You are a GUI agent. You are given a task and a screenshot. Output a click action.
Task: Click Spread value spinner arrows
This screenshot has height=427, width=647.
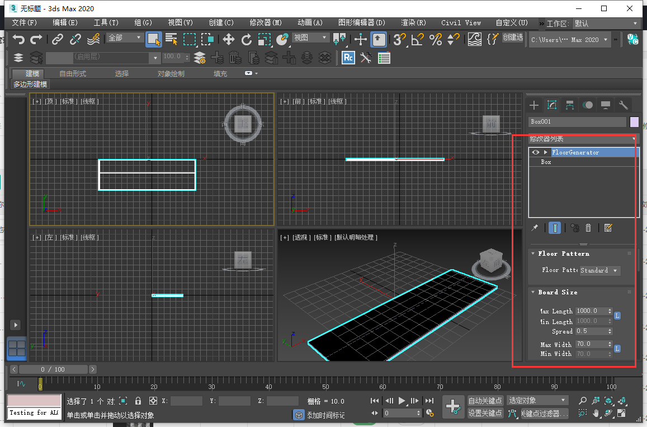point(610,331)
